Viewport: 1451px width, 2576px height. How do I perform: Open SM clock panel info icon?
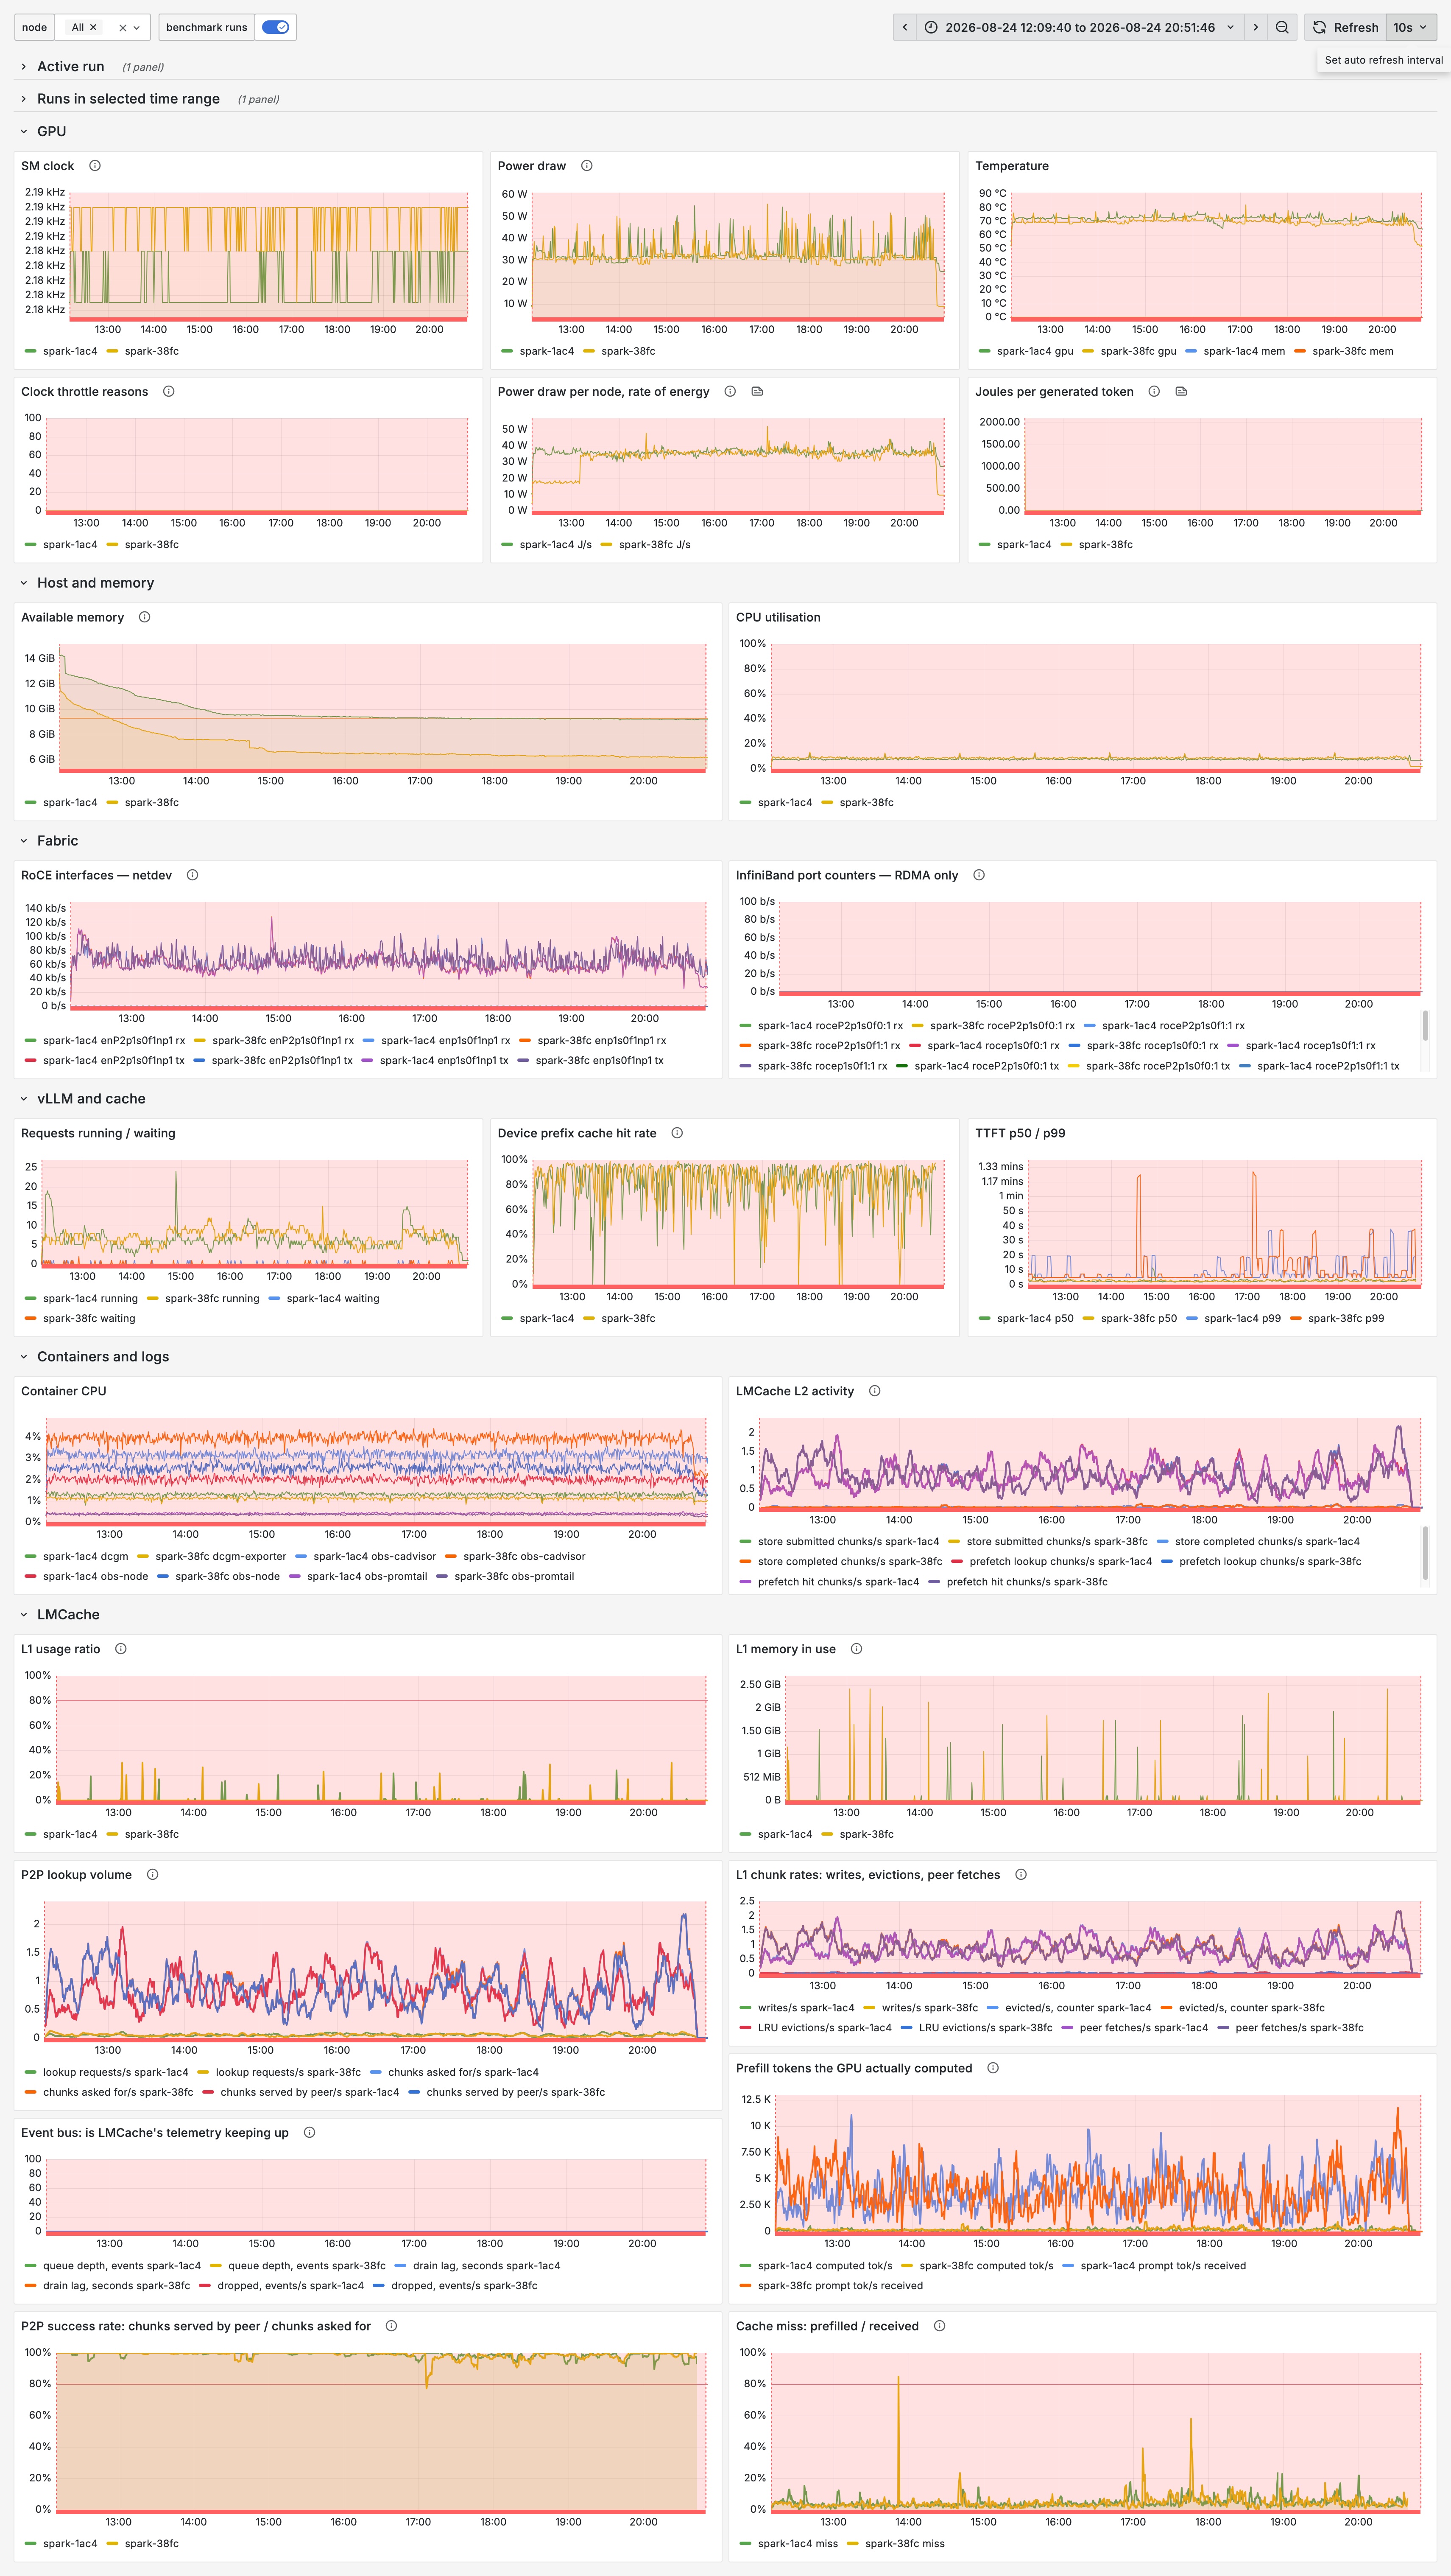tap(95, 166)
